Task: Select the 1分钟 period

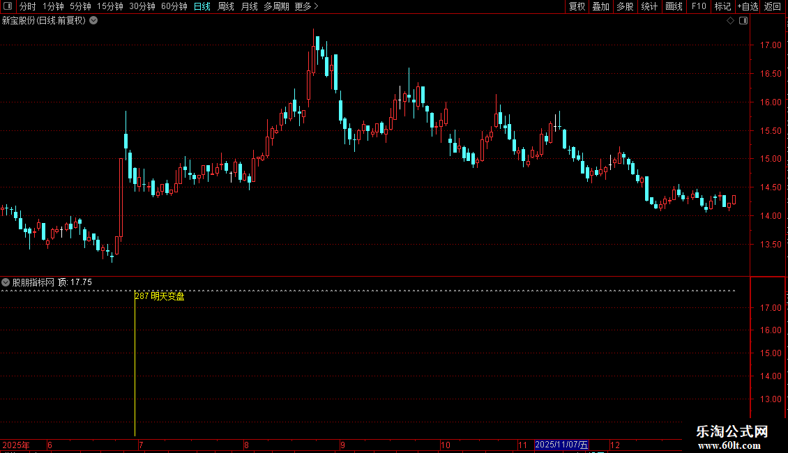Action: click(x=53, y=6)
